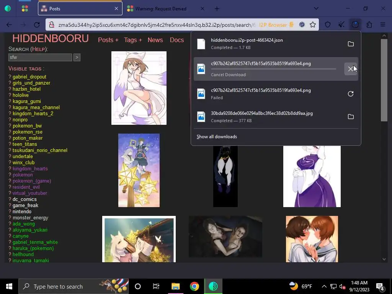This screenshot has height=294, width=392.
Task: Click the HIDDENBOORU site logo
Action: coord(51,39)
